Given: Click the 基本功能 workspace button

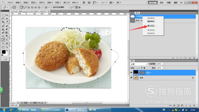Looking at the screenshot, I should click(x=153, y=2).
